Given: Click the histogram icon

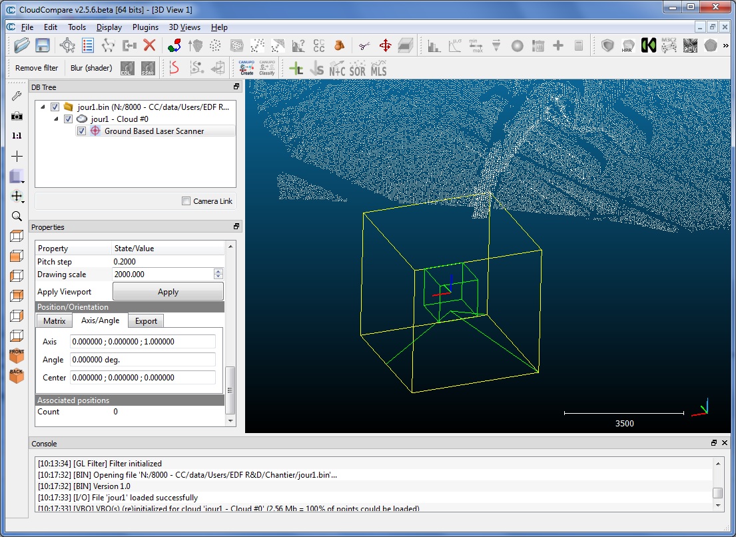Looking at the screenshot, I should [434, 45].
